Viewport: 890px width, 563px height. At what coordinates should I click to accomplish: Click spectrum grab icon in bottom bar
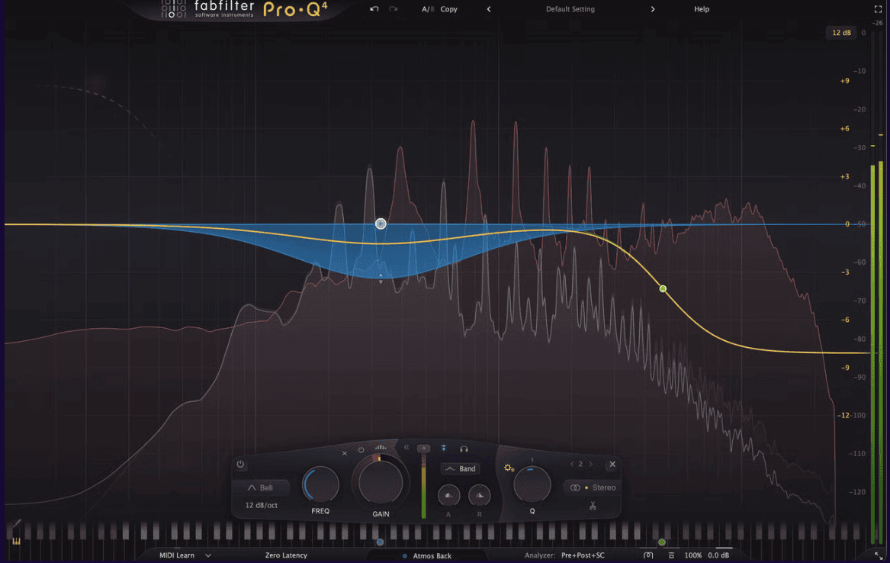648,555
